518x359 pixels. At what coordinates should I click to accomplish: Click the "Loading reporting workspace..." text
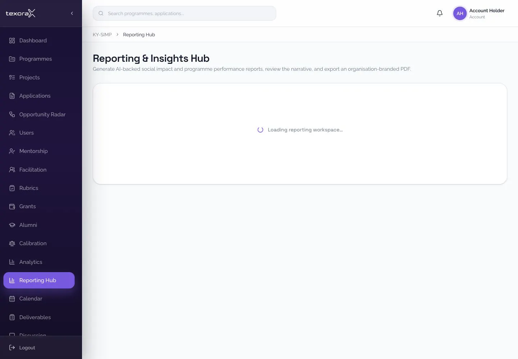(305, 130)
